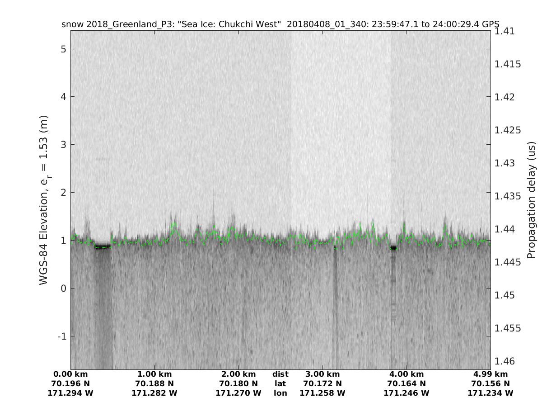This screenshot has width=542, height=407.
Task: Click the 3.00 km distance tick label
Action: (322, 374)
